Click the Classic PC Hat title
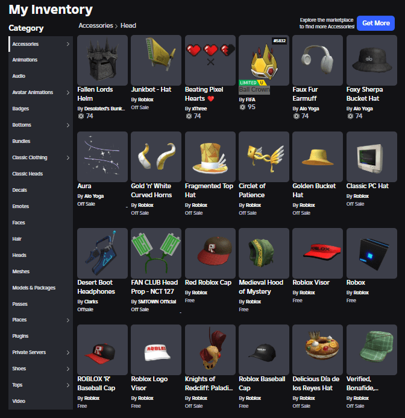This screenshot has height=418, width=405. click(368, 186)
